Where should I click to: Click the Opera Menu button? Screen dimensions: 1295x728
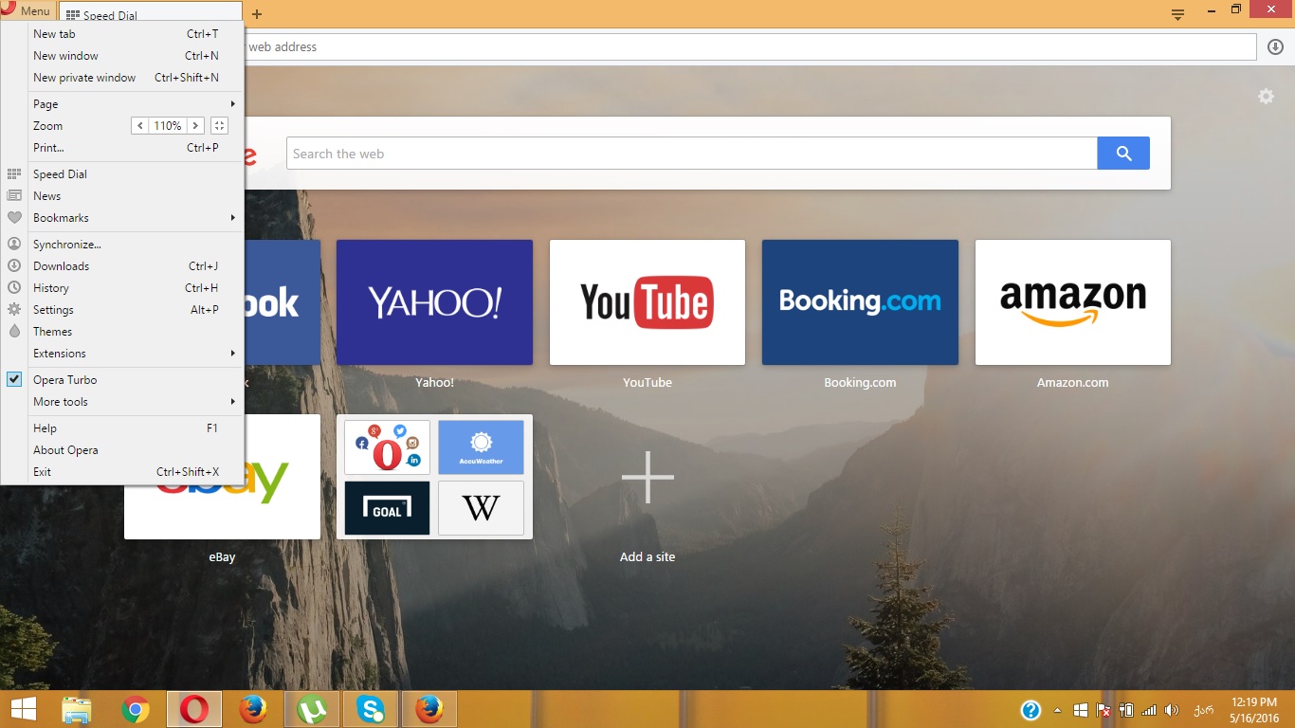pyautogui.click(x=27, y=10)
